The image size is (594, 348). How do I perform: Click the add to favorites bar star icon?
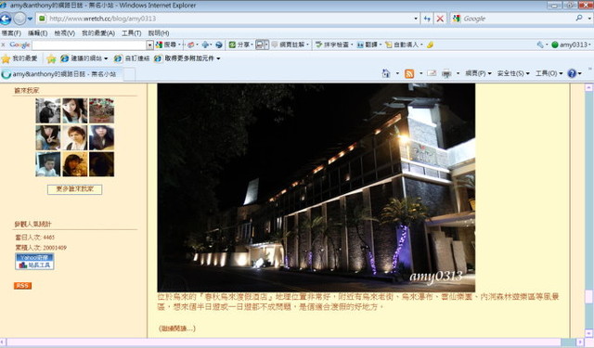tap(51, 58)
